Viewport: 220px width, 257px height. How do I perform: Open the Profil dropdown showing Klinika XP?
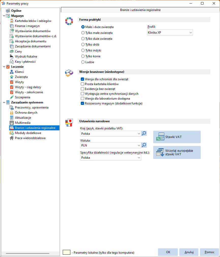170,32
